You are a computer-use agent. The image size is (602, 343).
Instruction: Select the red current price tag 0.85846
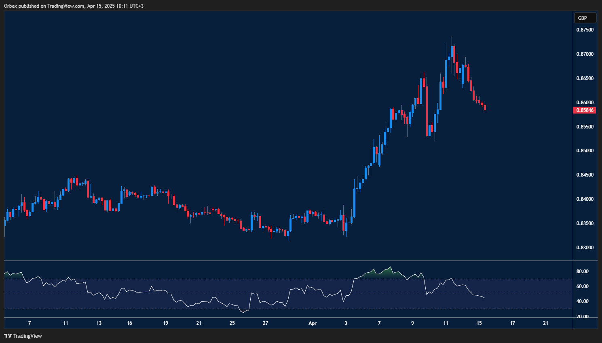(585, 110)
